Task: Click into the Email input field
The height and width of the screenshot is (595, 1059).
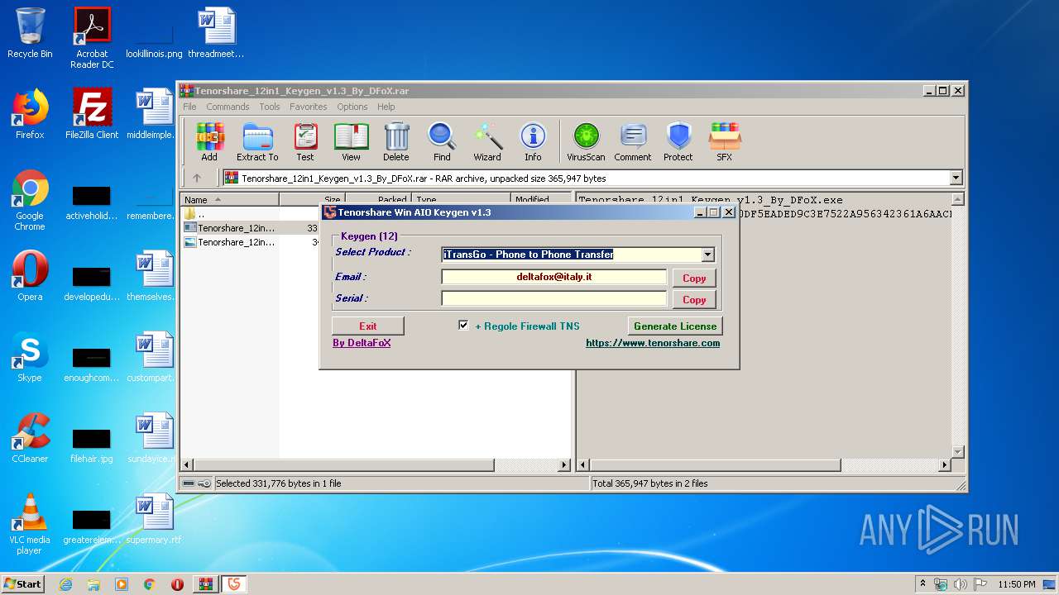Action: [554, 277]
